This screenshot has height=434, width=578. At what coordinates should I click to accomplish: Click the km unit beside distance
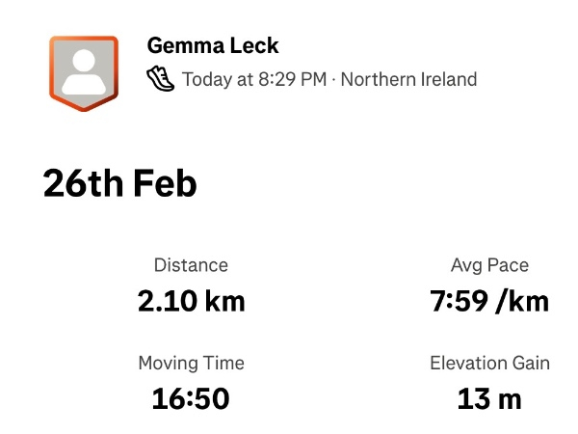tap(223, 301)
